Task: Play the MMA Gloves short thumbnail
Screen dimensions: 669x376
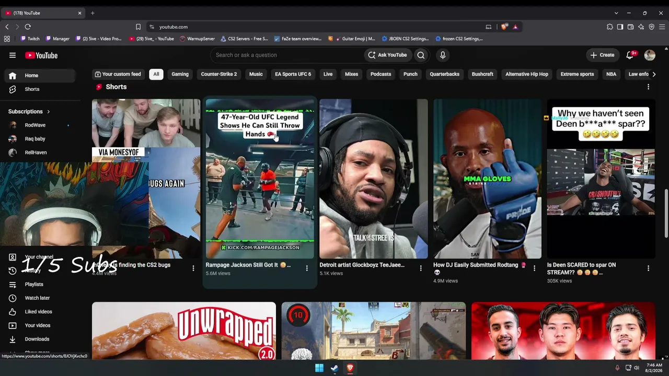Action: 487,179
